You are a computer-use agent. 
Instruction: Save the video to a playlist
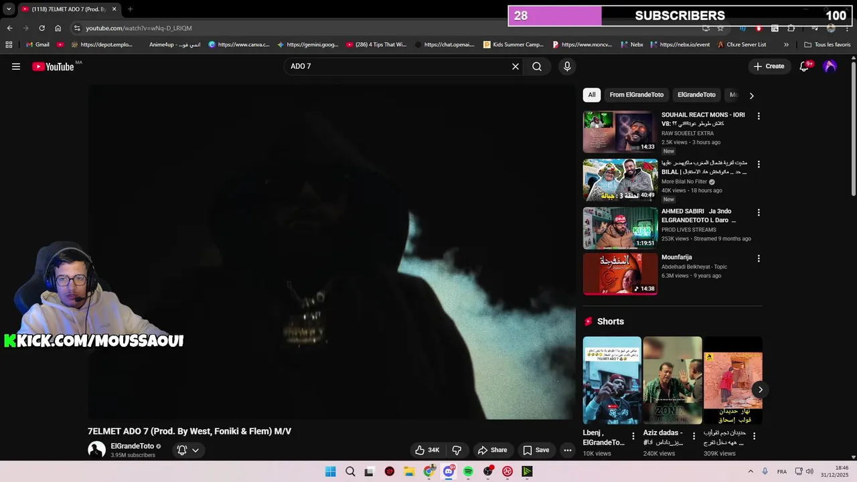(x=536, y=450)
